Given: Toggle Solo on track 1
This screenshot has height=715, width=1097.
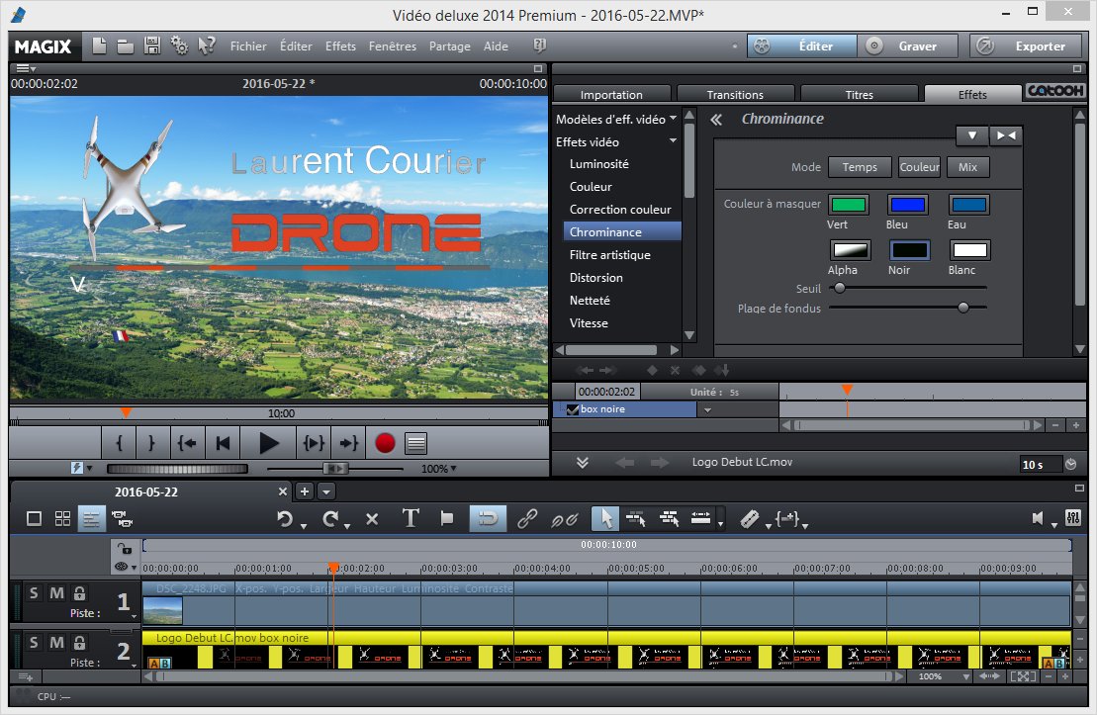Looking at the screenshot, I should click(x=34, y=593).
